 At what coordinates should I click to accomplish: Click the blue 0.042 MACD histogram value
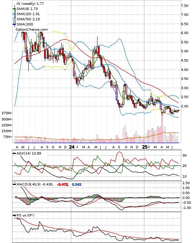pyautogui.click(x=76, y=184)
